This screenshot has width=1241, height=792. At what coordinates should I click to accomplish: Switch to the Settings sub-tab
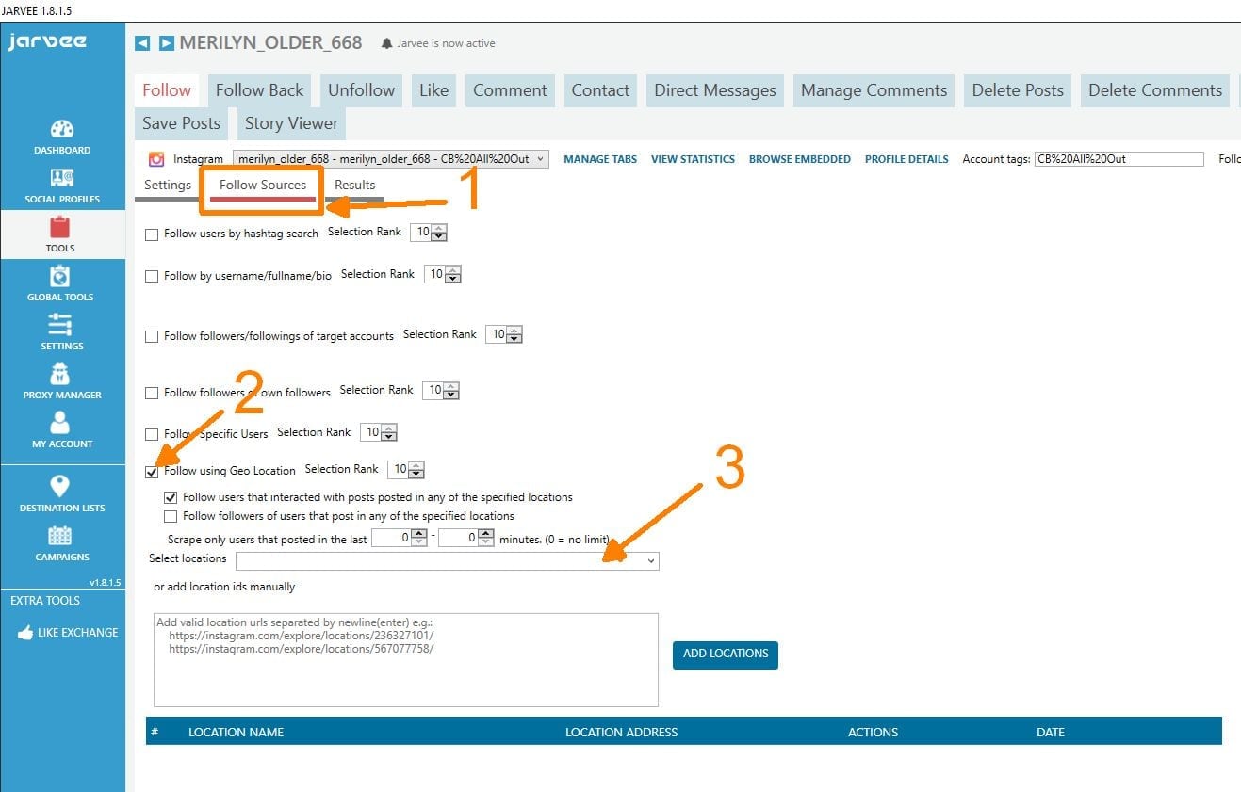[x=168, y=186]
